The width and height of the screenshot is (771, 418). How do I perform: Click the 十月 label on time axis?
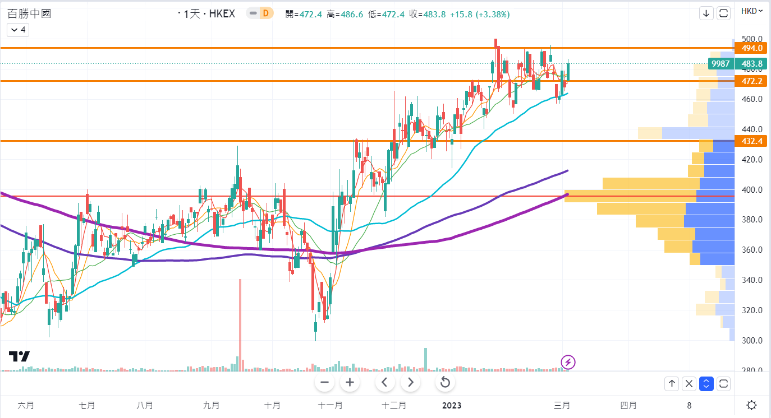[x=272, y=405]
